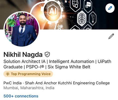This screenshot has height=100, width=118.
Task: Click the blue pencil to edit cover photo
Action: coord(110,8)
